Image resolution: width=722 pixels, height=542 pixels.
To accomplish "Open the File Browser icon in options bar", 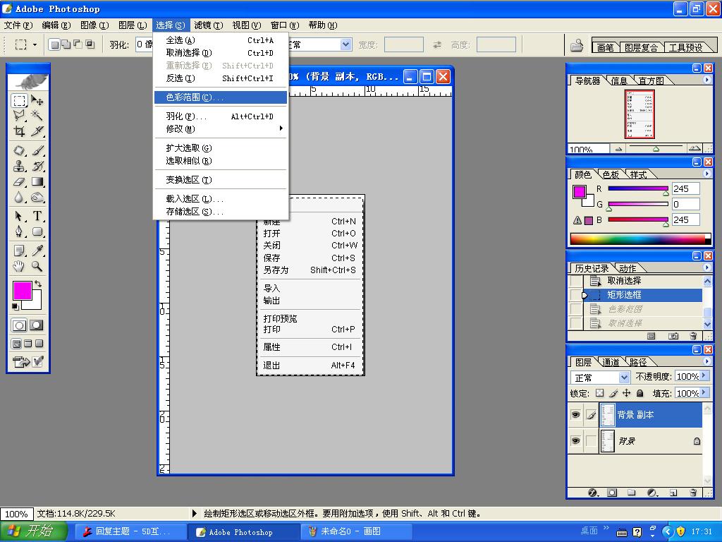I will (577, 45).
